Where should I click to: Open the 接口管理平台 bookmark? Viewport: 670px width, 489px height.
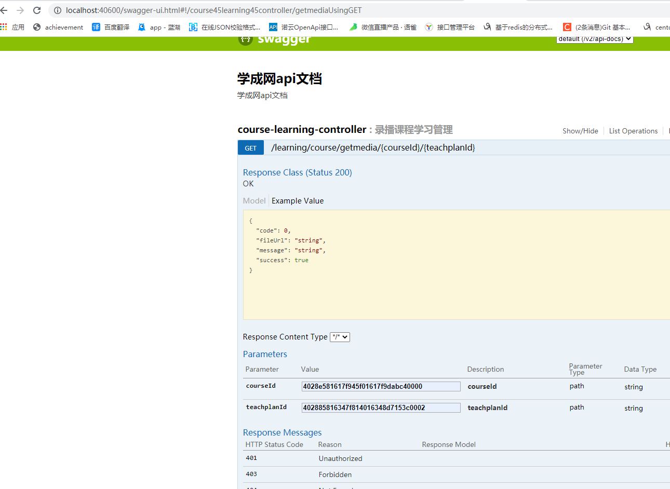point(450,27)
